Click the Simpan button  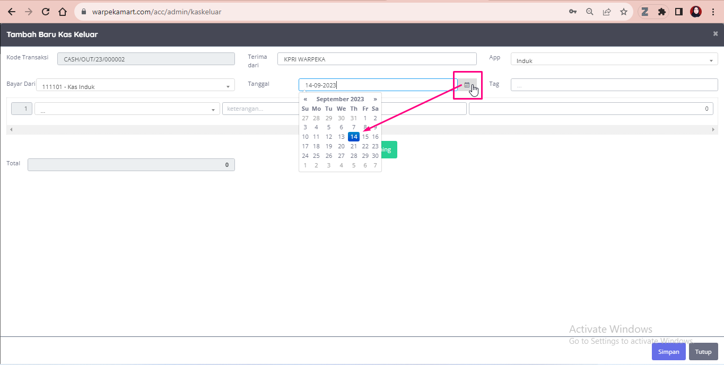pyautogui.click(x=669, y=352)
